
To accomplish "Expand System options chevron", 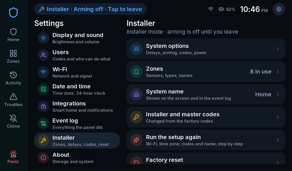I will click(x=277, y=49).
